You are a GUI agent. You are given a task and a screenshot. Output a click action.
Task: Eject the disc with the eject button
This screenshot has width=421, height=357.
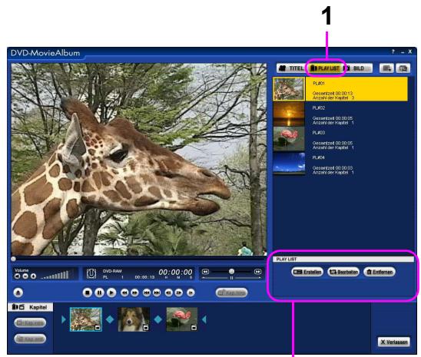[18, 293]
